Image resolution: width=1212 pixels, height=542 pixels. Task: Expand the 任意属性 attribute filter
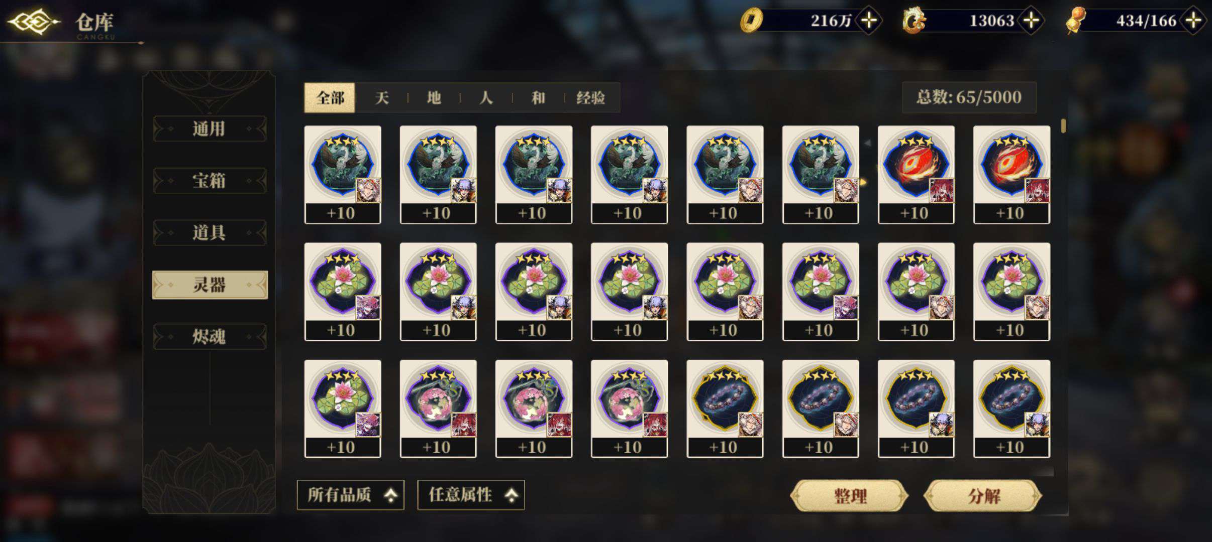[x=471, y=495]
